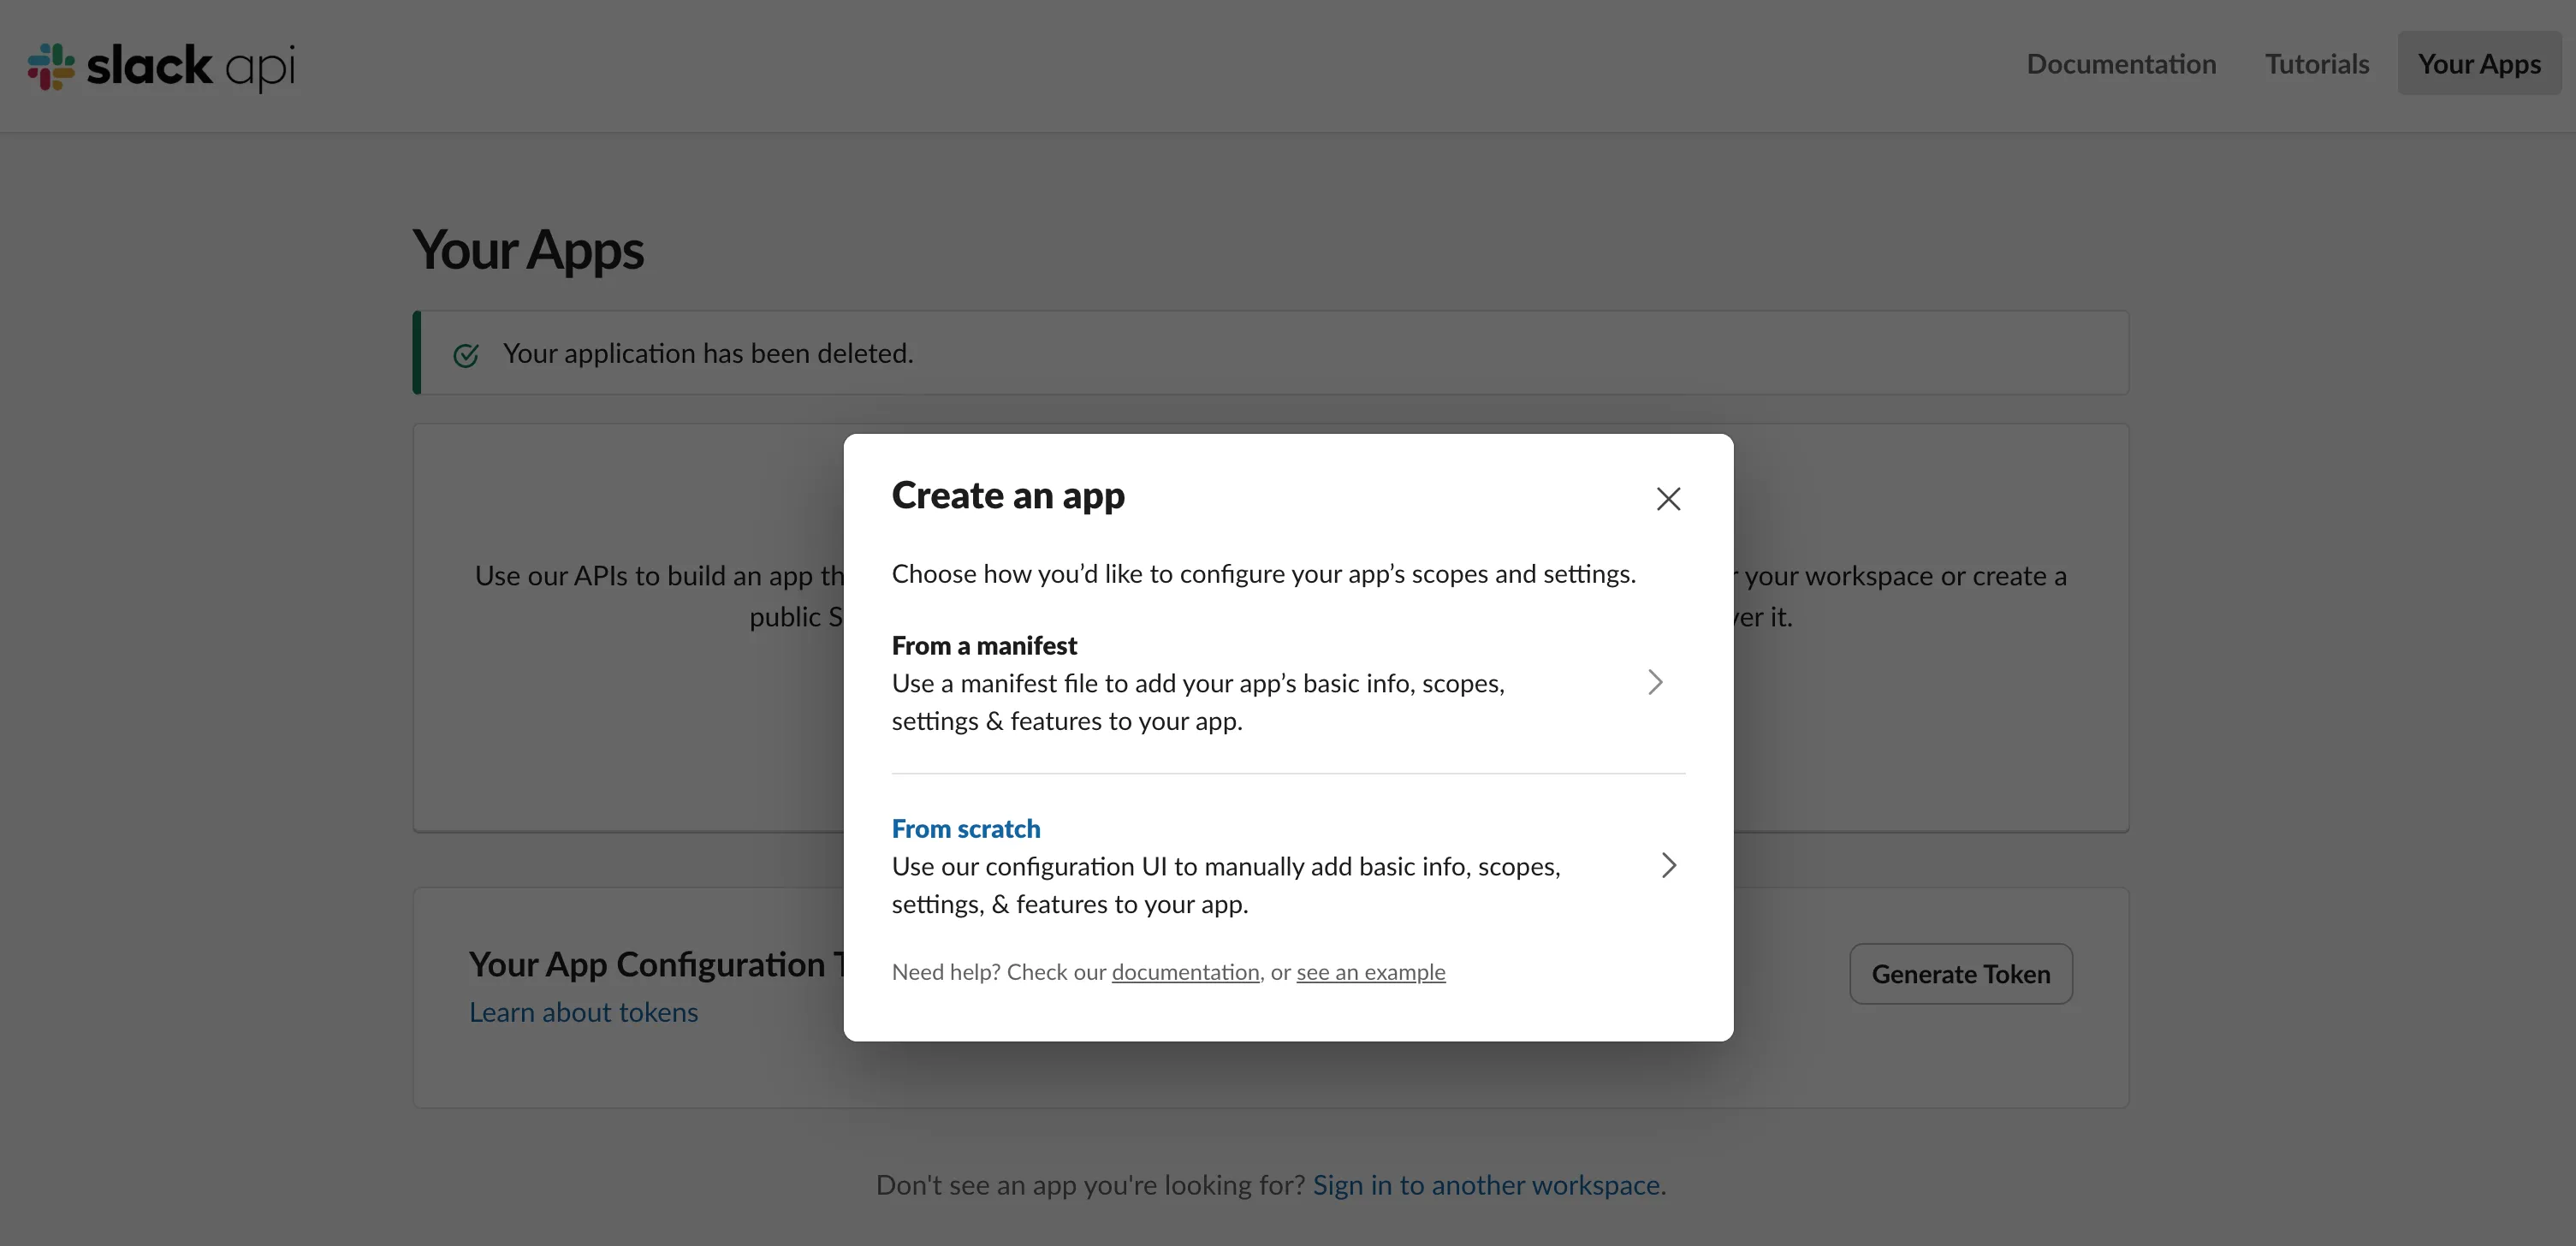Open the see an example link

pos(1371,971)
